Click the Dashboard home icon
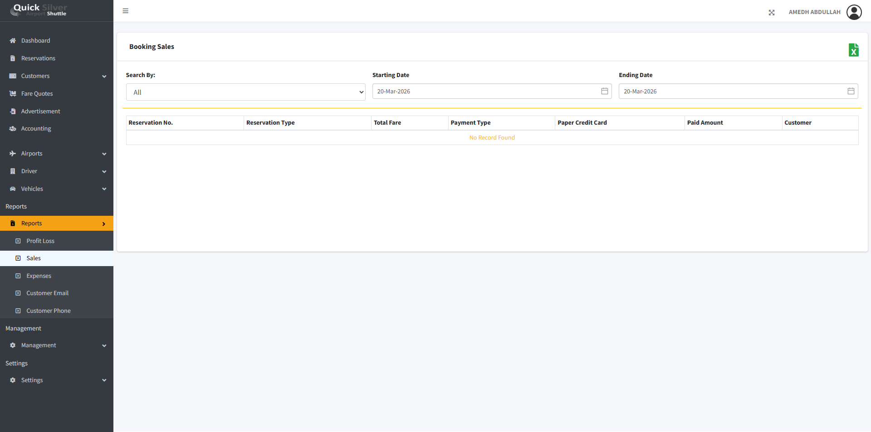This screenshot has height=432, width=871. (13, 41)
